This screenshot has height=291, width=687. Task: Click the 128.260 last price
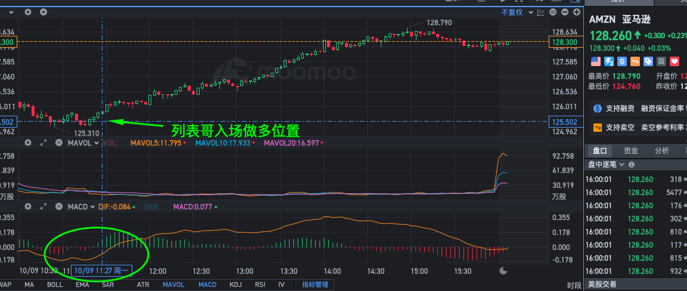point(610,36)
